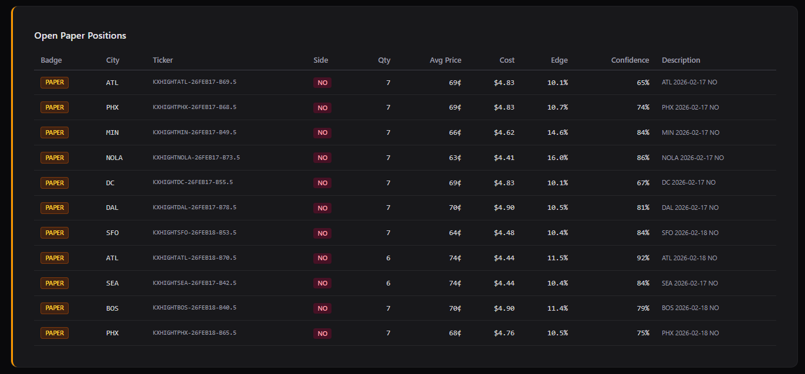The height and width of the screenshot is (374, 805).
Task: Click the NO side badge on the PHX row
Action: (322, 107)
